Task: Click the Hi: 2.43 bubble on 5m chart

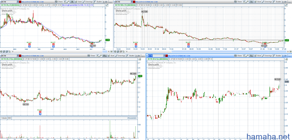Action: click(277, 79)
